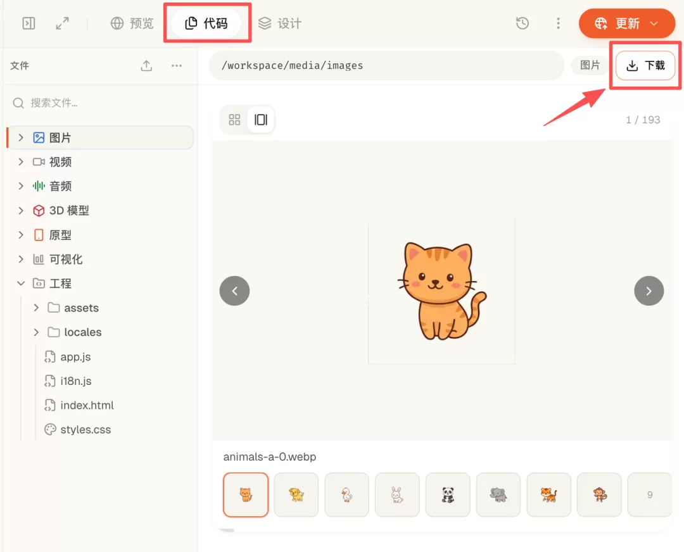Click the upload icon in the 文件 header
This screenshot has height=552, width=684.
coord(146,66)
